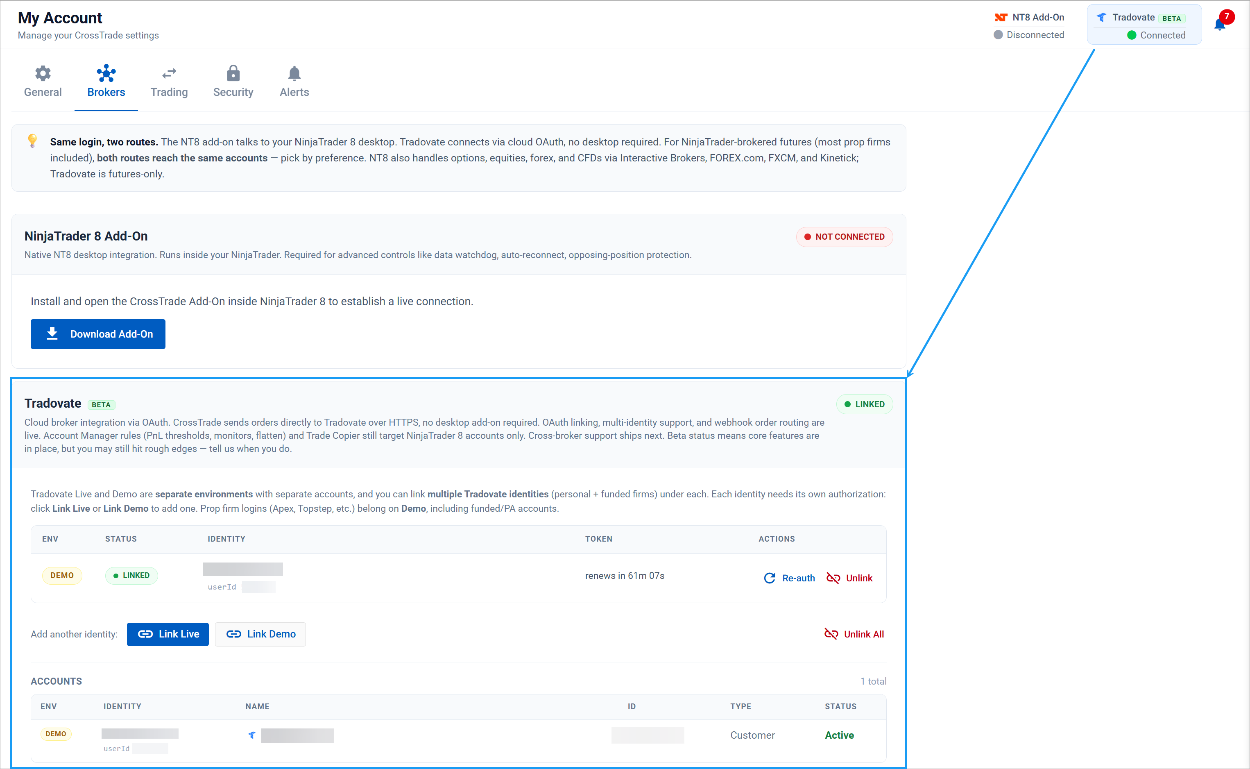Re-auth the Demo identity
The image size is (1250, 769).
pyautogui.click(x=790, y=578)
